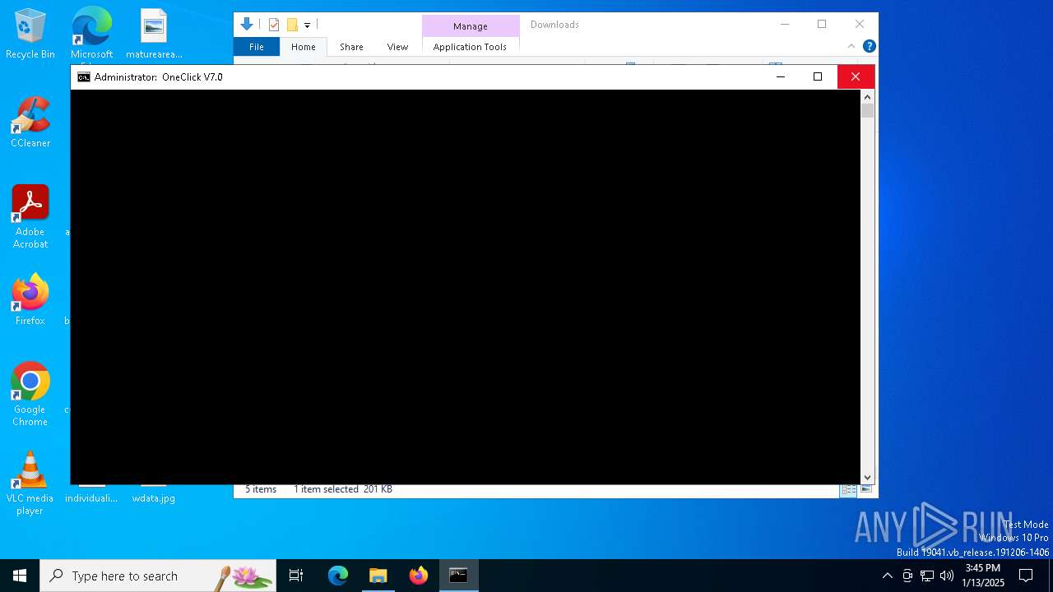This screenshot has width=1053, height=592.
Task: Open the Application Tools ribbon tab
Action: (470, 47)
